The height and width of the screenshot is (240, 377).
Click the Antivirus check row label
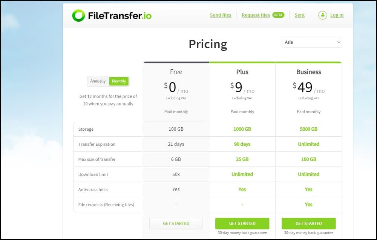coord(93,190)
